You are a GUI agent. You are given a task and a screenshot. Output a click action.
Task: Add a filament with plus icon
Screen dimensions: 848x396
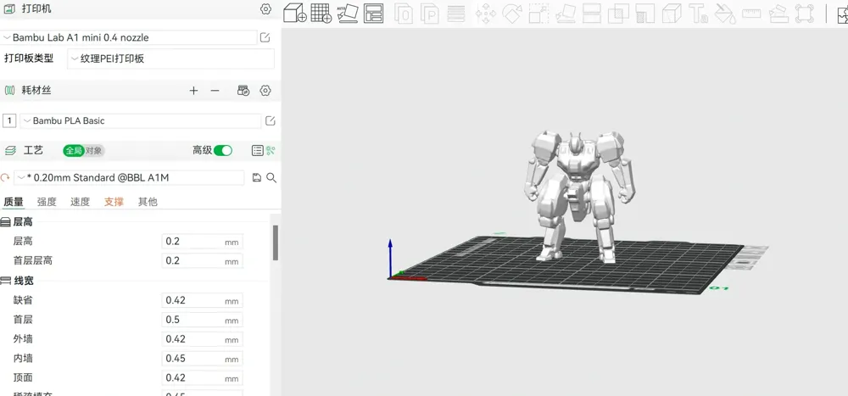pos(193,91)
